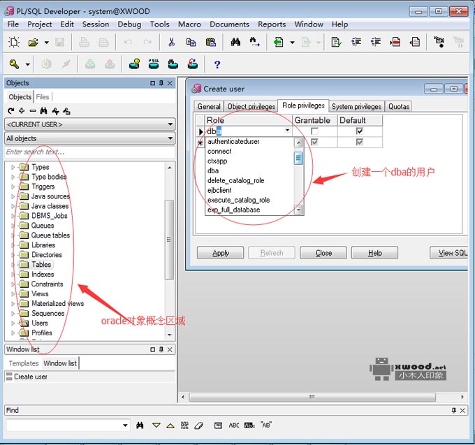
Task: Click the blue question mark help icon
Action: tap(217, 64)
